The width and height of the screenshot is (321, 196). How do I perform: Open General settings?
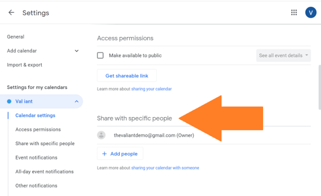(x=16, y=37)
